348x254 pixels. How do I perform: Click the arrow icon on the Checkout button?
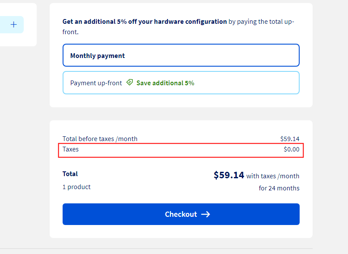click(x=206, y=214)
